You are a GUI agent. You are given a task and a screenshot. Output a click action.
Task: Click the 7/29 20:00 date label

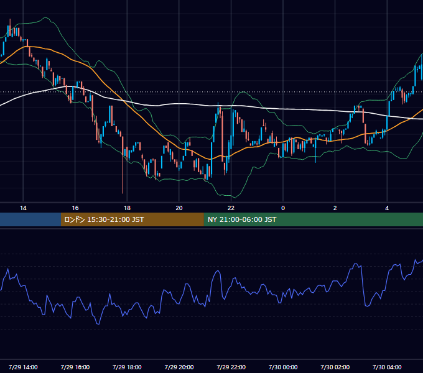tap(179, 367)
